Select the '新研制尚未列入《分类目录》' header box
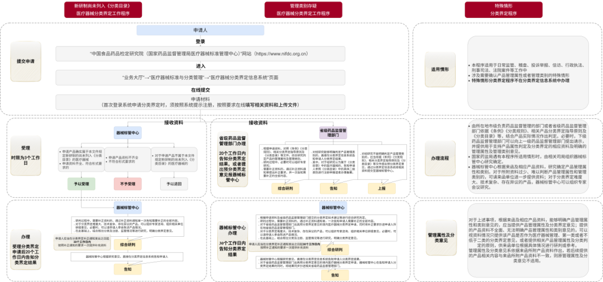 [99, 9]
